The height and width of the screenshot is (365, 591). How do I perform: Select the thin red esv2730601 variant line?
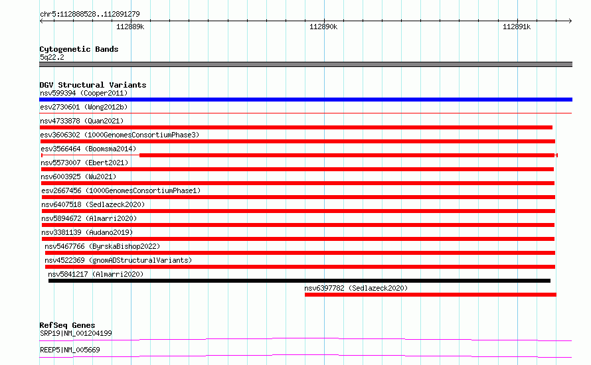tap(305, 113)
